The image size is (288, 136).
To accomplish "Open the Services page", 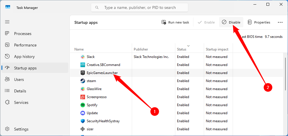I will pyautogui.click(x=35, y=102).
